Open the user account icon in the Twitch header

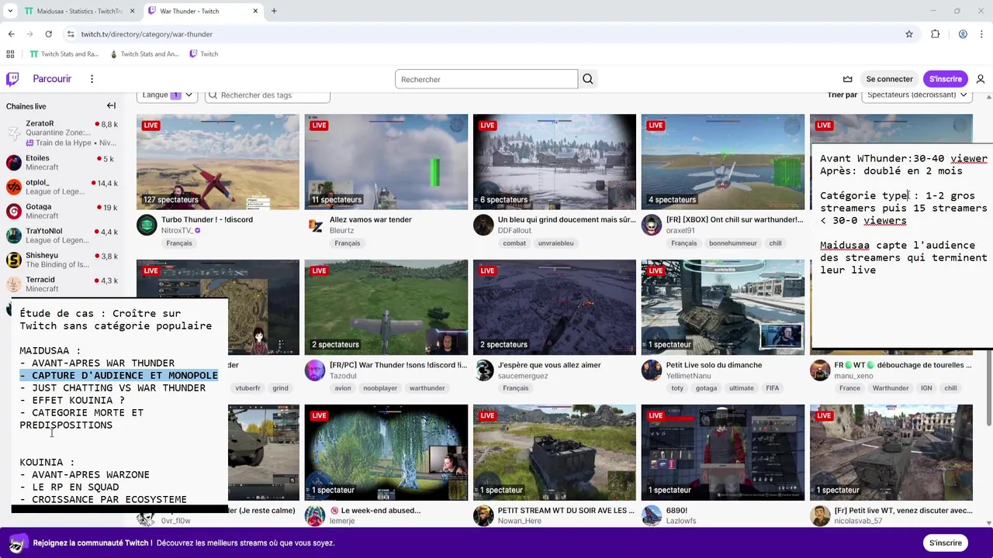point(981,79)
